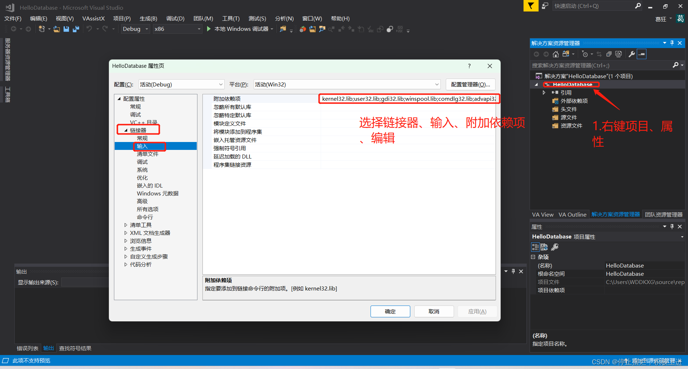Click the 配置管理器(O)... button
This screenshot has width=688, height=369.
(x=470, y=84)
